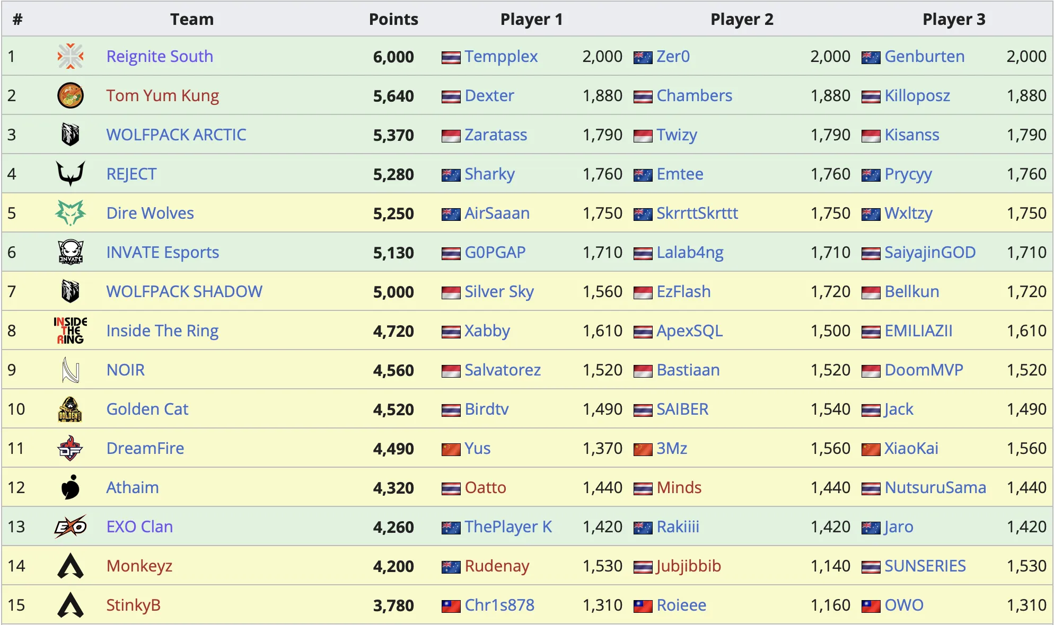Click the Golden Cat team logo
1054x625 pixels.
coord(70,409)
